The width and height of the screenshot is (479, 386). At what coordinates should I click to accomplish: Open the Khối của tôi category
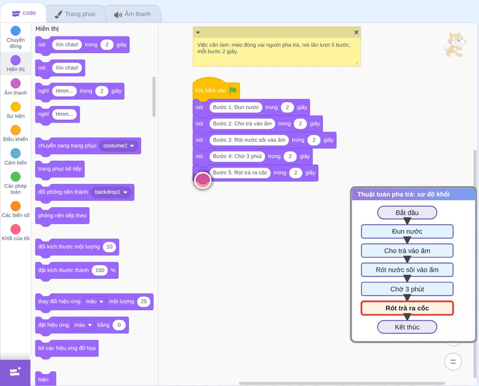pos(16,233)
